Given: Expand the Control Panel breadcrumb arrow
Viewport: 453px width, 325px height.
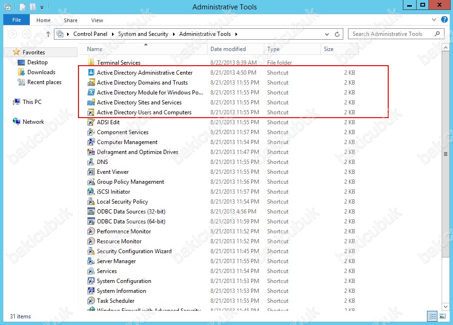Looking at the screenshot, I should (x=113, y=34).
